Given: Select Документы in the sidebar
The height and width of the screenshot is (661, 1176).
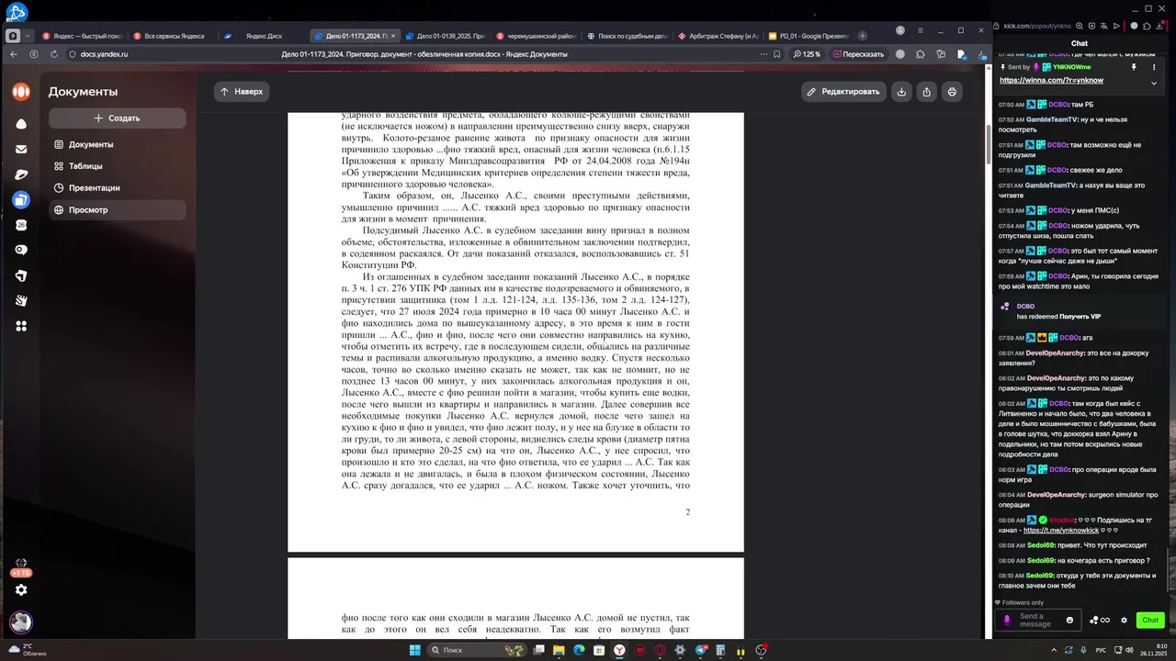Looking at the screenshot, I should pos(117,144).
